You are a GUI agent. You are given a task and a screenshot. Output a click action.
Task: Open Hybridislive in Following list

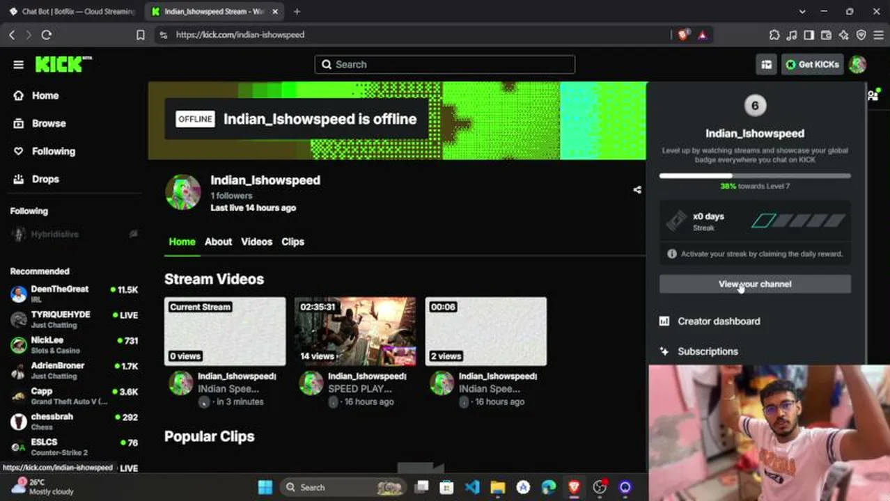click(x=74, y=234)
